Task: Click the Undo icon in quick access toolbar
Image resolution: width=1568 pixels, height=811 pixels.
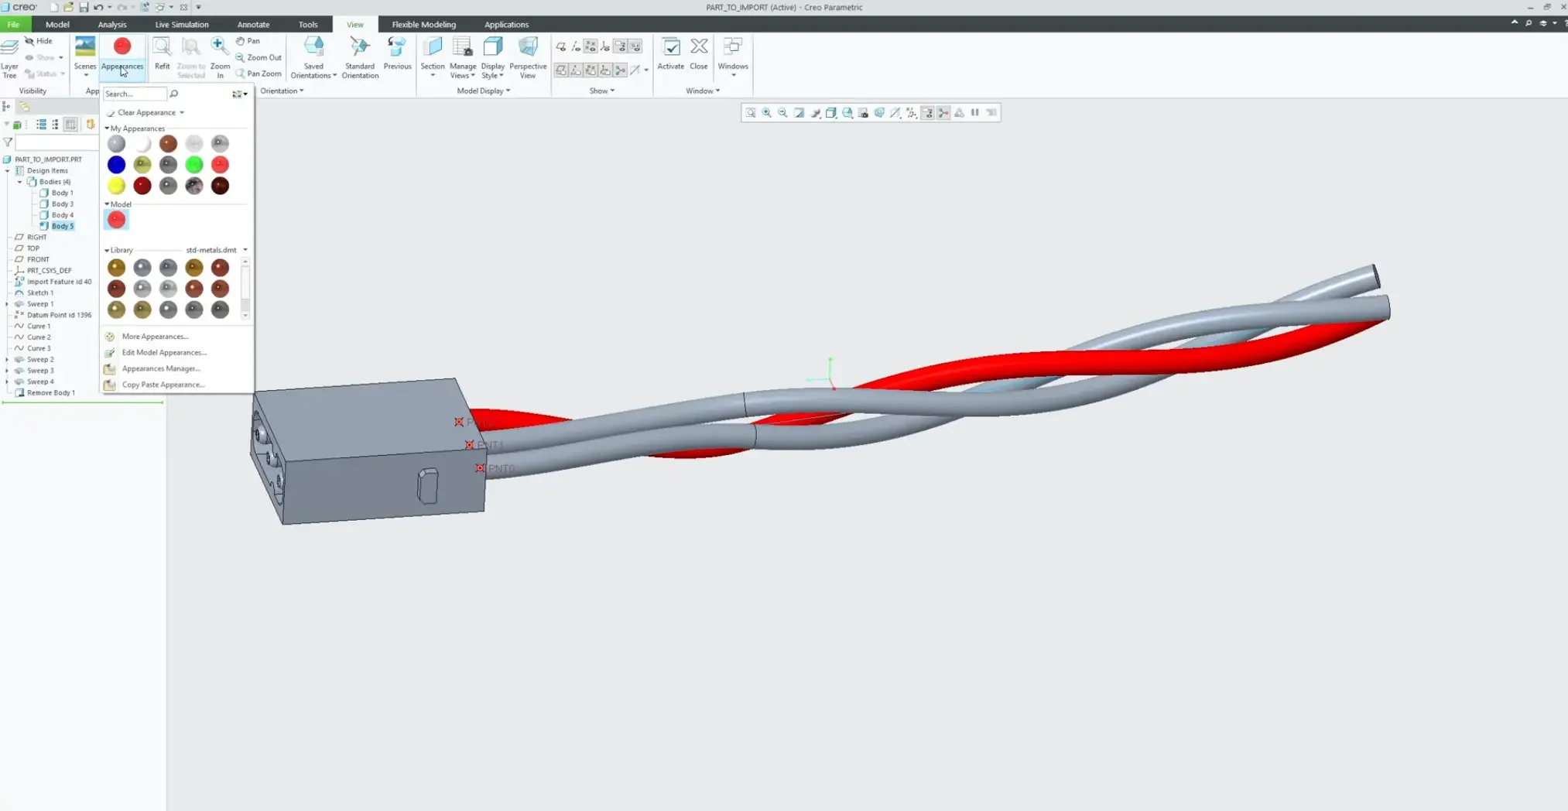Action: coord(98,7)
